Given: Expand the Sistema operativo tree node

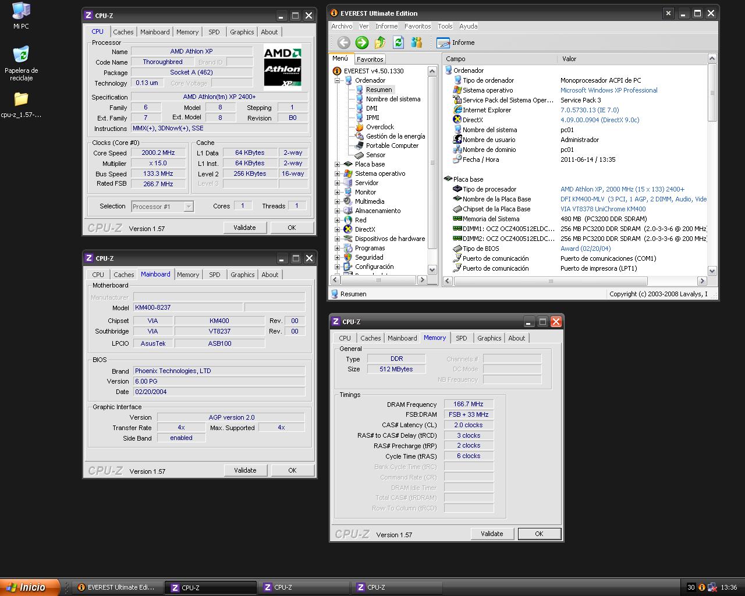Looking at the screenshot, I should click(x=337, y=173).
